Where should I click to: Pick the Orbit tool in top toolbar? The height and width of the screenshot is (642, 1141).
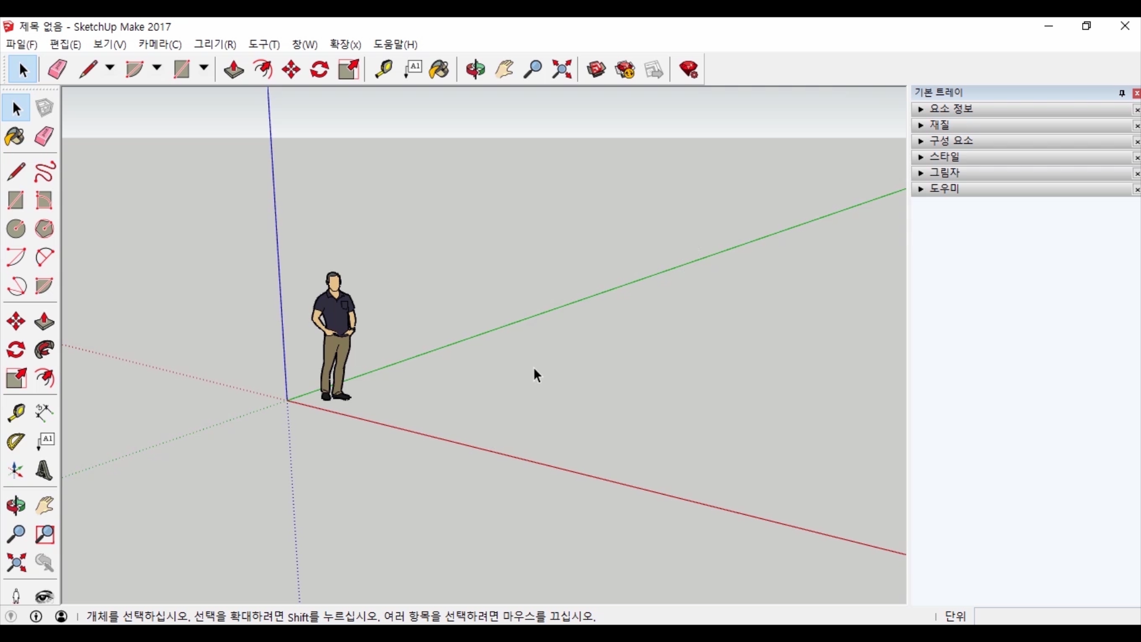(475, 70)
